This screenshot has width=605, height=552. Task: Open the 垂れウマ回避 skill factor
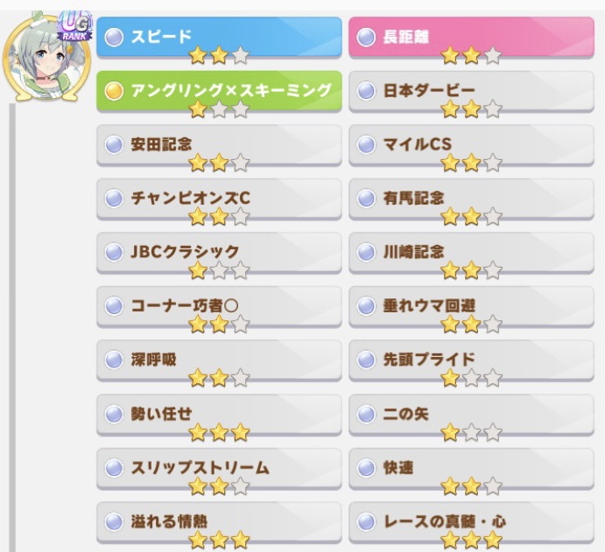pos(471,307)
